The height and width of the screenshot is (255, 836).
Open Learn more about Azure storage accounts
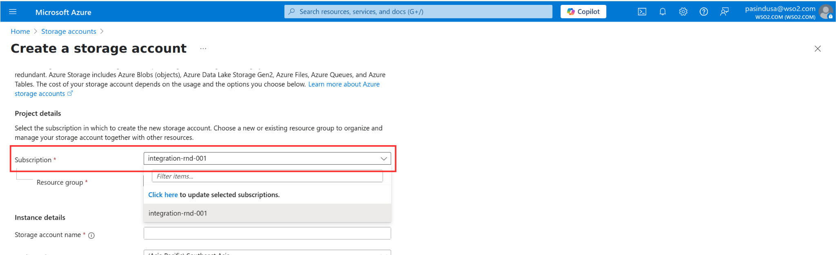point(344,84)
